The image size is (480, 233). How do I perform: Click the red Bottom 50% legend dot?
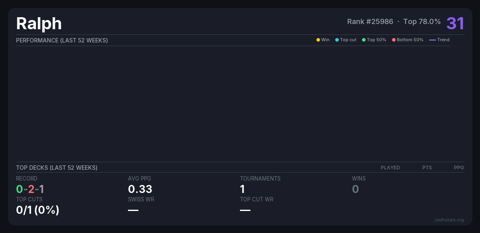point(394,40)
